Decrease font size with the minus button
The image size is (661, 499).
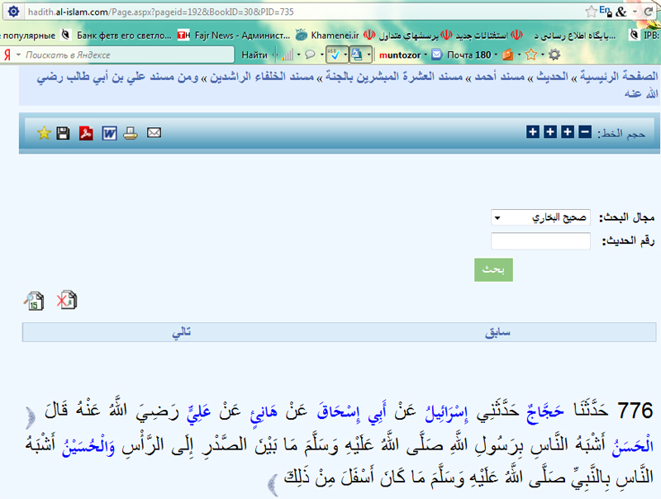click(x=585, y=132)
